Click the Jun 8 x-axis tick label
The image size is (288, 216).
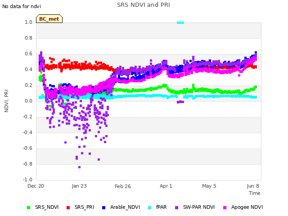(253, 186)
